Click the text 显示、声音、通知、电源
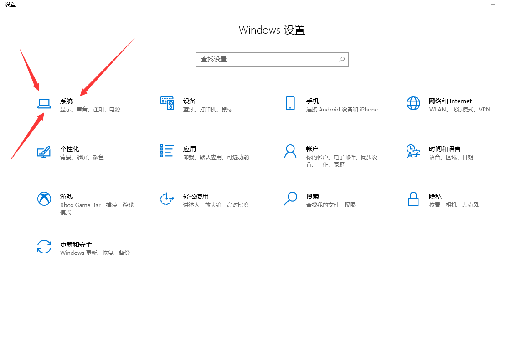Viewport: 531px width, 354px height. coord(90,110)
